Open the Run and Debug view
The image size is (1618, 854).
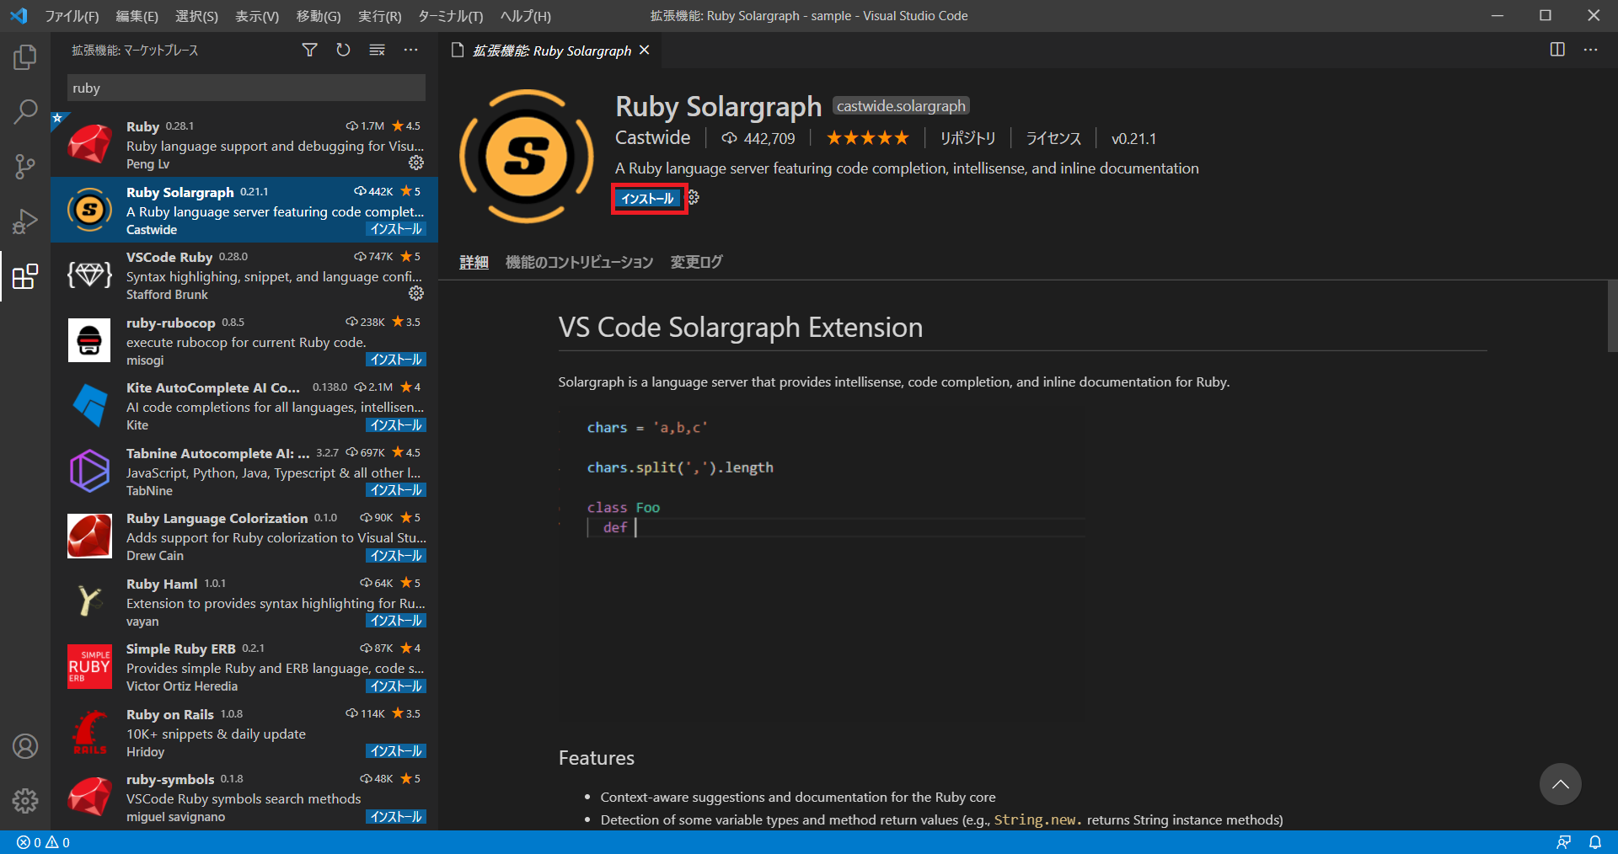tap(25, 222)
